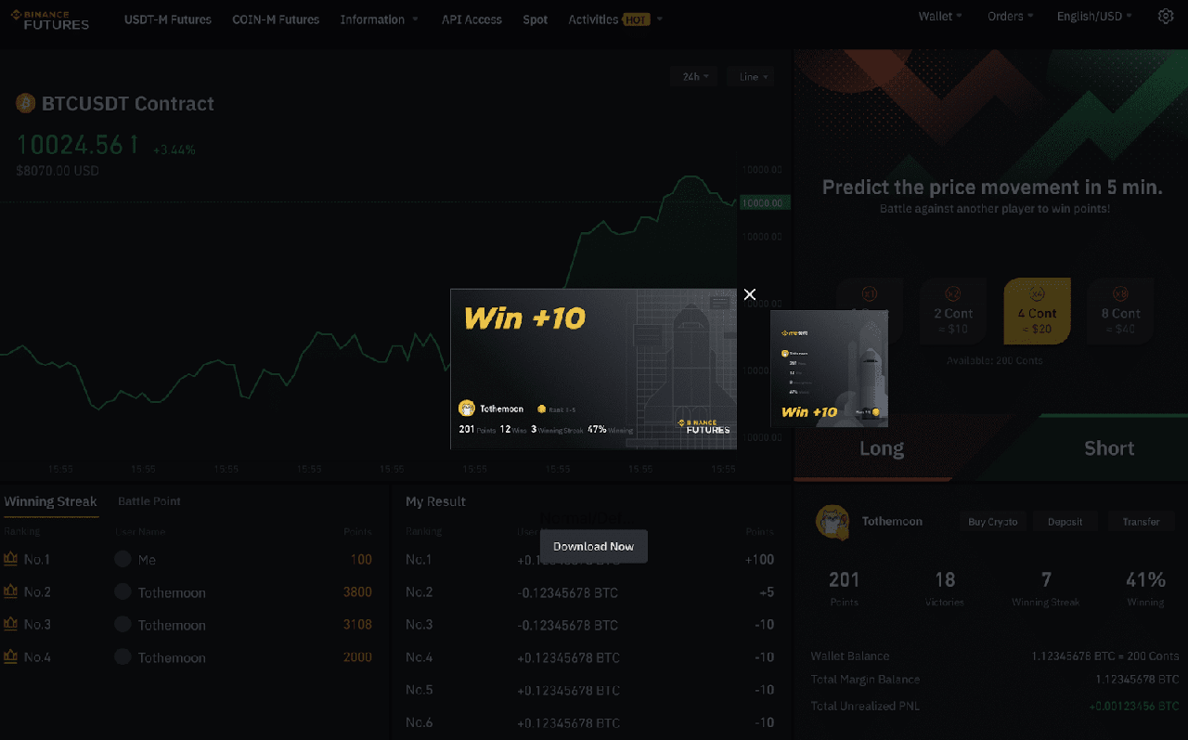
Task: Click the $8070.00 USD value
Action: [58, 171]
